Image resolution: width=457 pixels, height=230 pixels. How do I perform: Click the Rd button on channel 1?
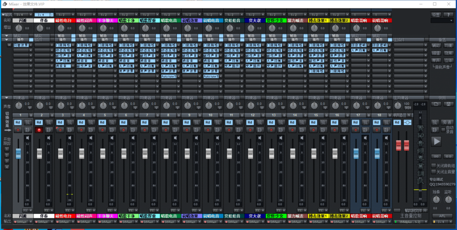tap(18, 122)
